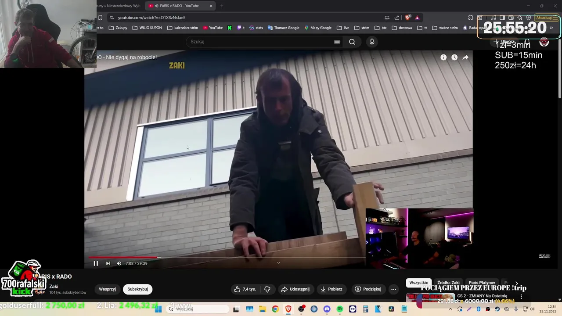Click the site settings icon in the address bar
Screen dimensions: 562x316
click(x=112, y=18)
